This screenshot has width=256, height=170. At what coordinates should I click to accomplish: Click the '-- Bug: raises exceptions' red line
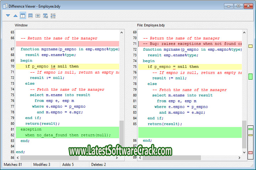tap(190, 44)
